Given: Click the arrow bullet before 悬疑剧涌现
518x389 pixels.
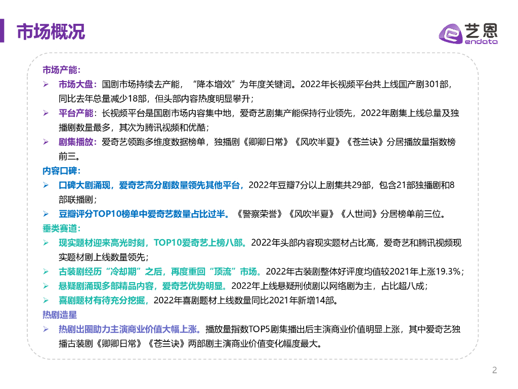Looking at the screenshot, I should 46,286.
